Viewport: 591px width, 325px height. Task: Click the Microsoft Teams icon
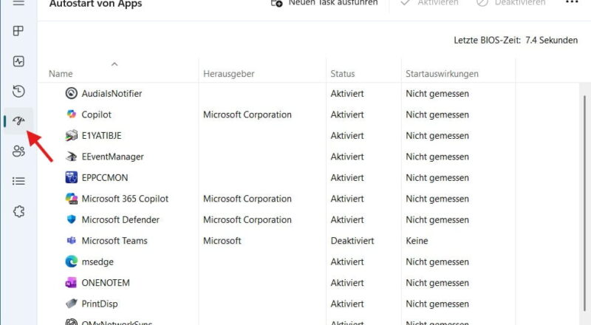click(x=71, y=240)
